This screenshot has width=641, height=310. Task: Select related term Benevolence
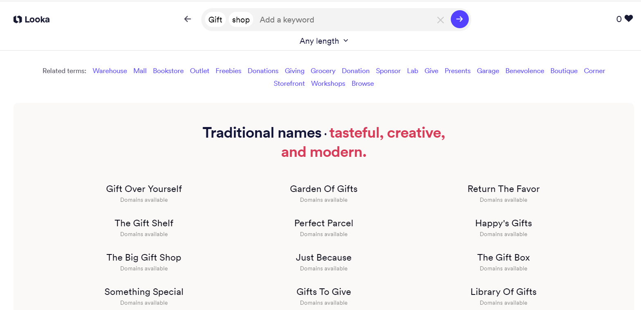tap(525, 71)
